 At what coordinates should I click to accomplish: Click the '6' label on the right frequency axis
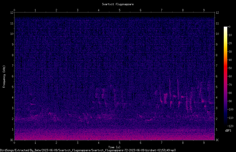[x=216, y=76]
